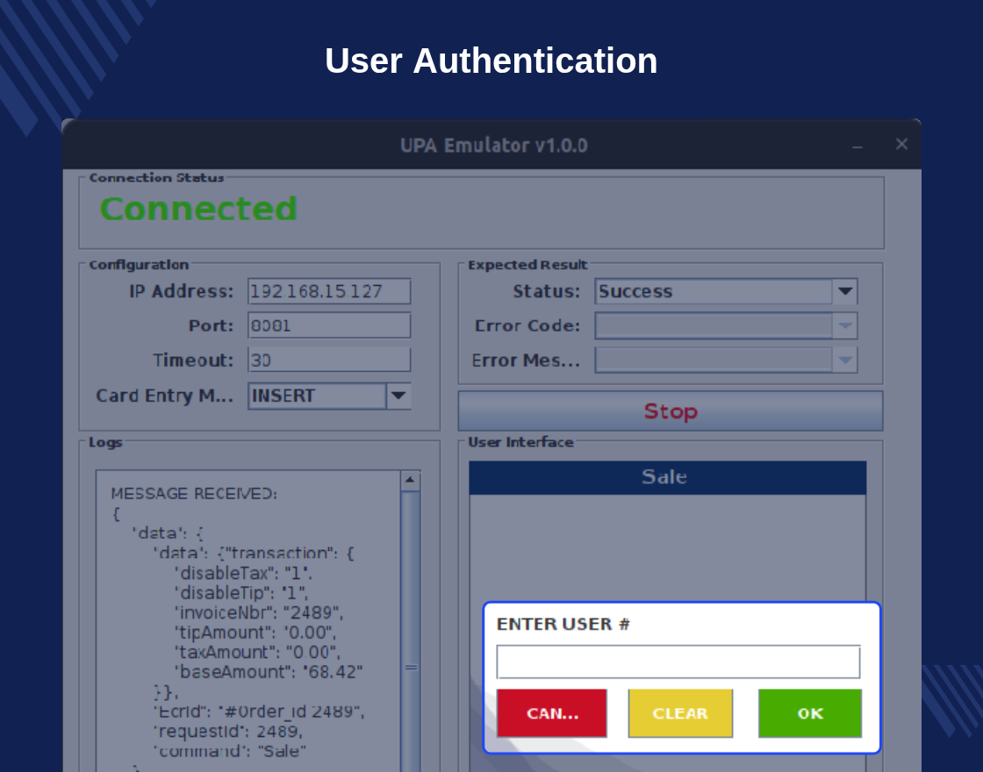Viewport: 983px width, 772px height.
Task: Confirm with the green OK button
Action: coord(810,713)
